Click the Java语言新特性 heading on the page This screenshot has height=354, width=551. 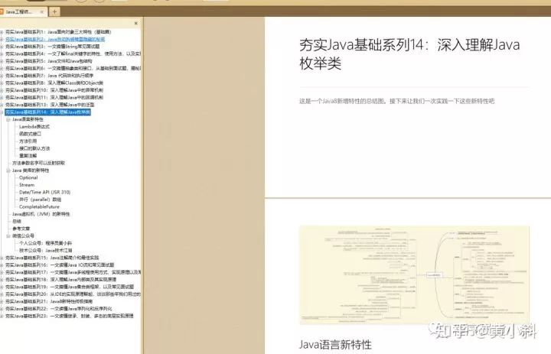tap(335, 345)
